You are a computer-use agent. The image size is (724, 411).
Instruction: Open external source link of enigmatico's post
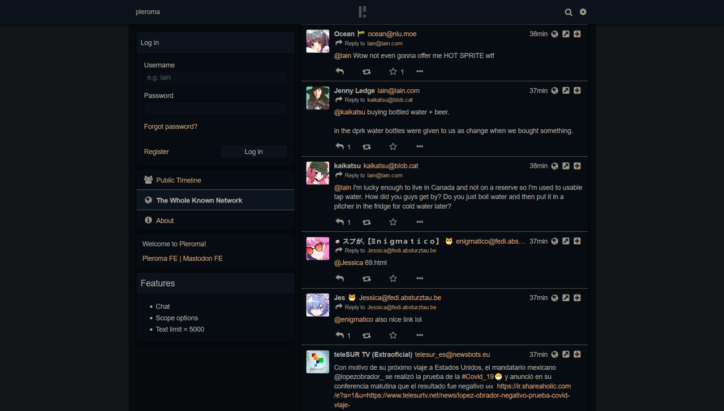[566, 241]
